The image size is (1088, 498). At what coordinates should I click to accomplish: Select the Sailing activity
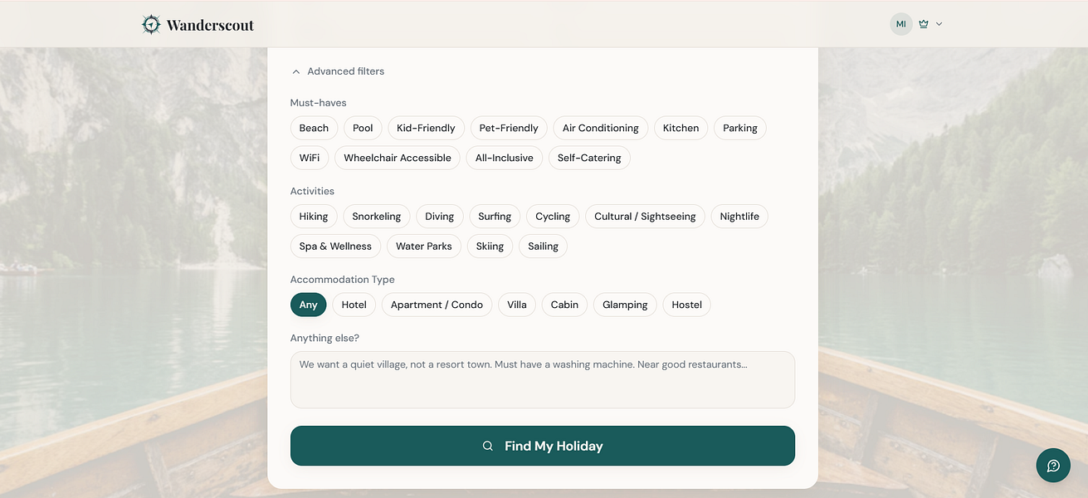[543, 247]
